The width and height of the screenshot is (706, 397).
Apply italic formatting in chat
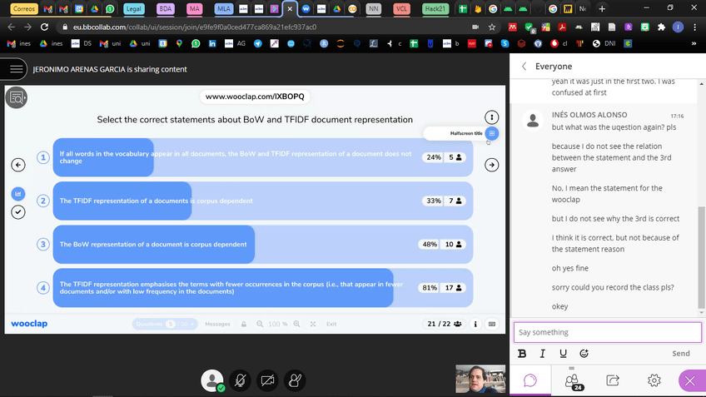(x=542, y=354)
